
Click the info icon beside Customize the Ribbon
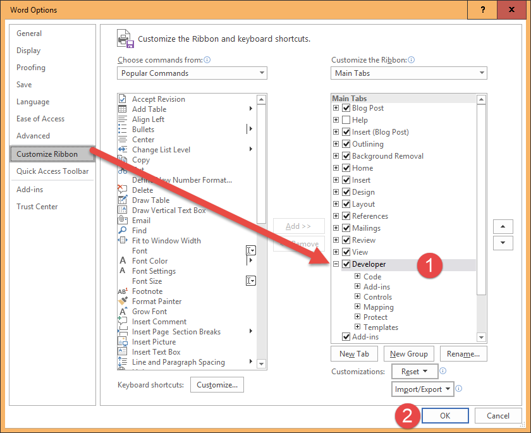pyautogui.click(x=412, y=60)
